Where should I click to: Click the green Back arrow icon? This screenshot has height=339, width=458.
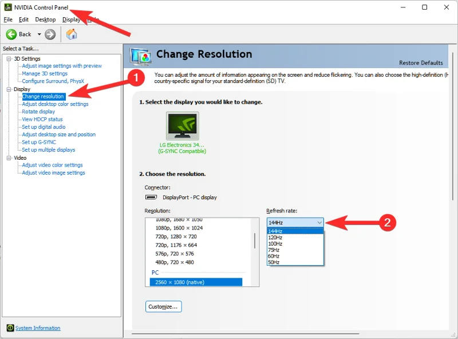pos(11,34)
